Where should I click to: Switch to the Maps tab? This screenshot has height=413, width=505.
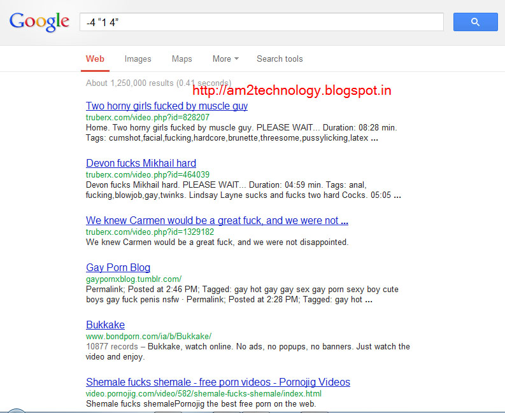[x=181, y=59]
